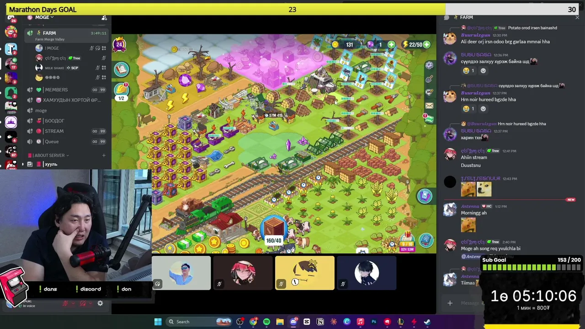Toggle the хууль channel checkbox icon

30,164
